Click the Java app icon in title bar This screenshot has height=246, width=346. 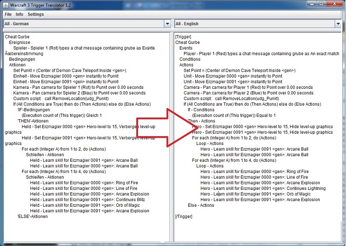point(6,5)
